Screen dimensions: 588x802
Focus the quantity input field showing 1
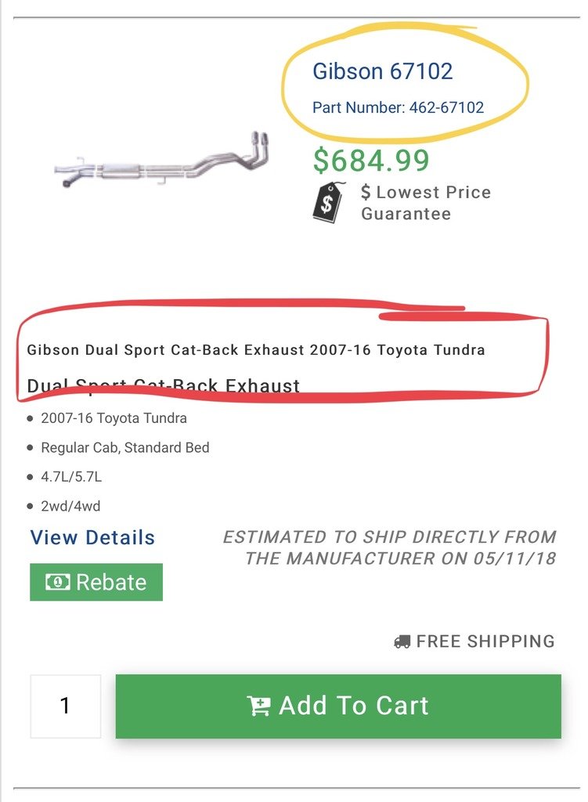[66, 706]
